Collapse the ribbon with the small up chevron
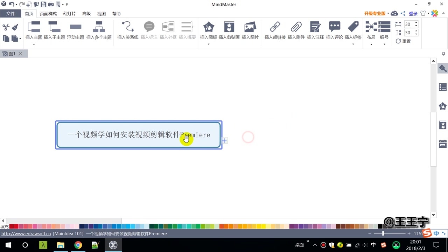The image size is (448, 252). click(x=444, y=13)
